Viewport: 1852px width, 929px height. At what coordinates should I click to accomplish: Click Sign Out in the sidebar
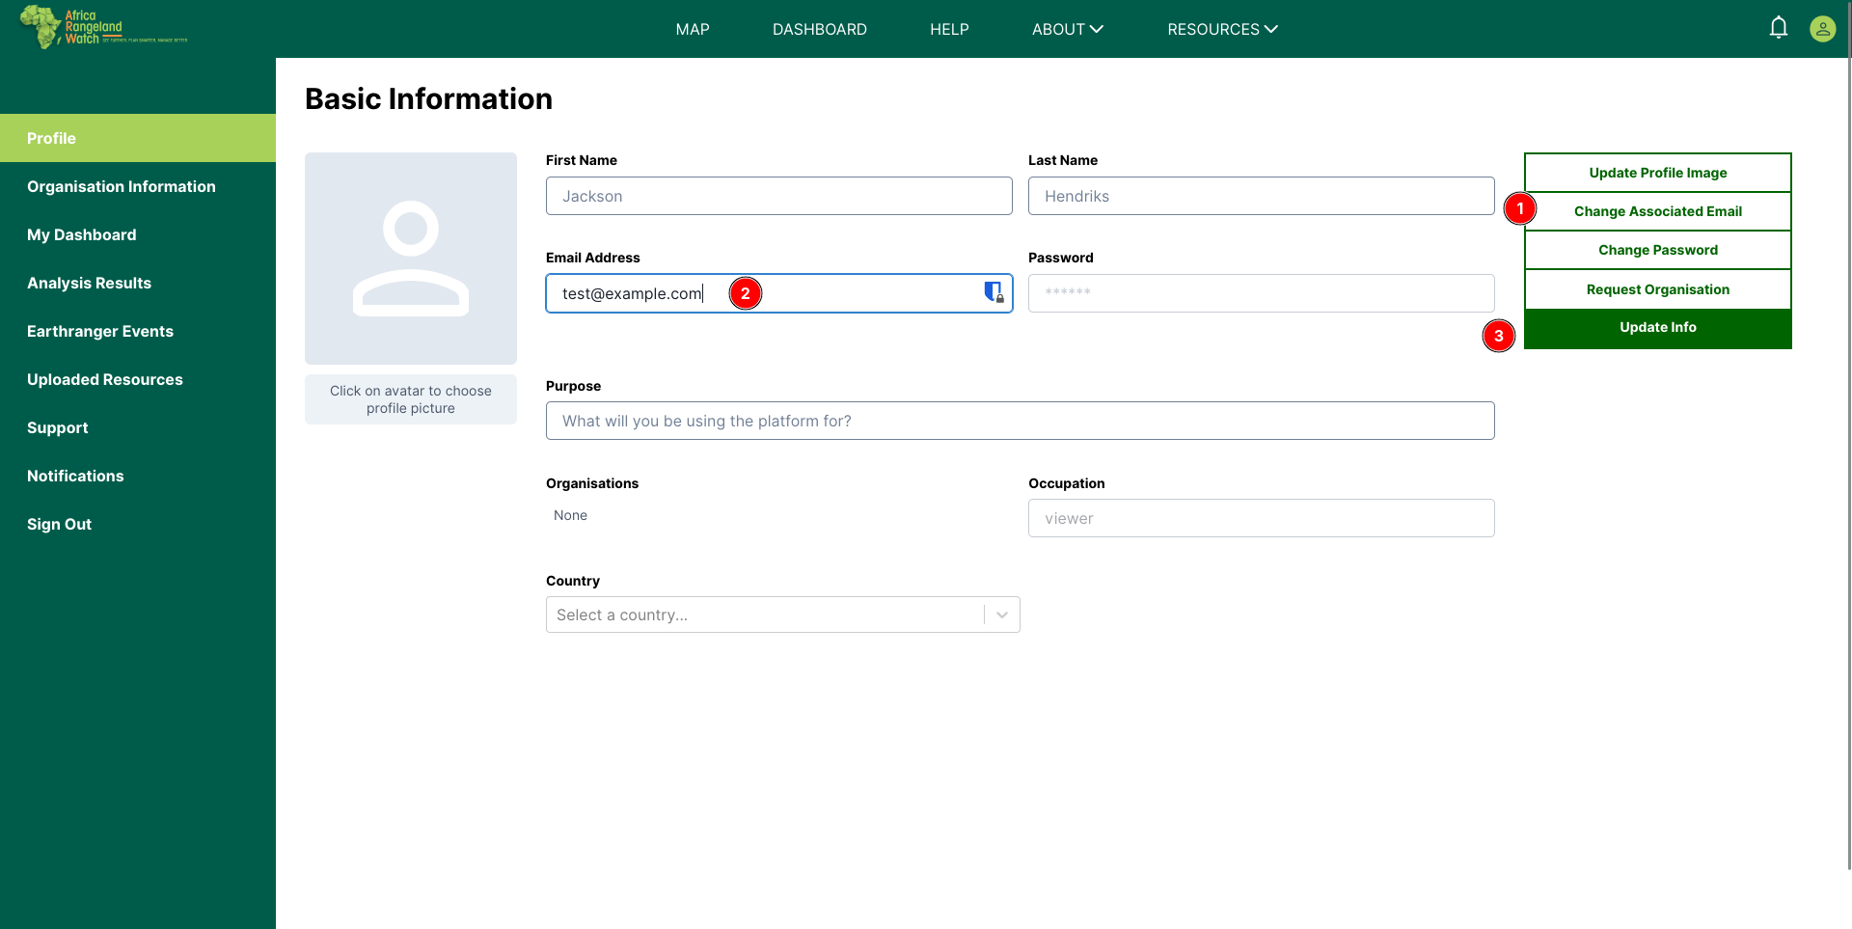pos(59,524)
